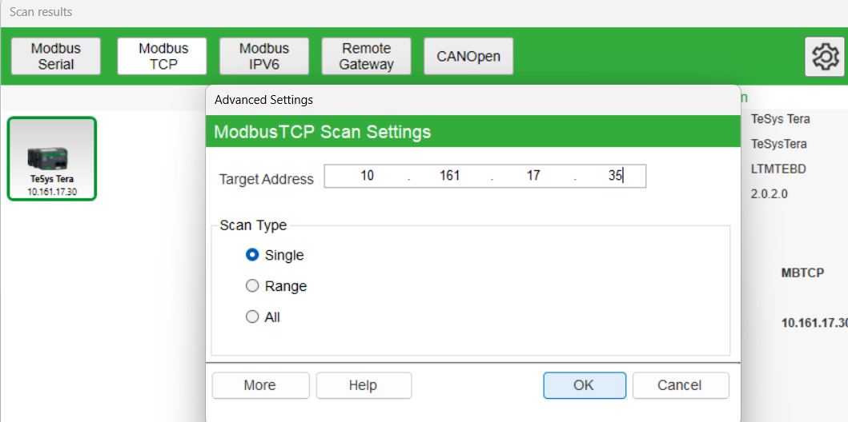Click first octet of Target Address
The width and height of the screenshot is (848, 422).
point(368,176)
